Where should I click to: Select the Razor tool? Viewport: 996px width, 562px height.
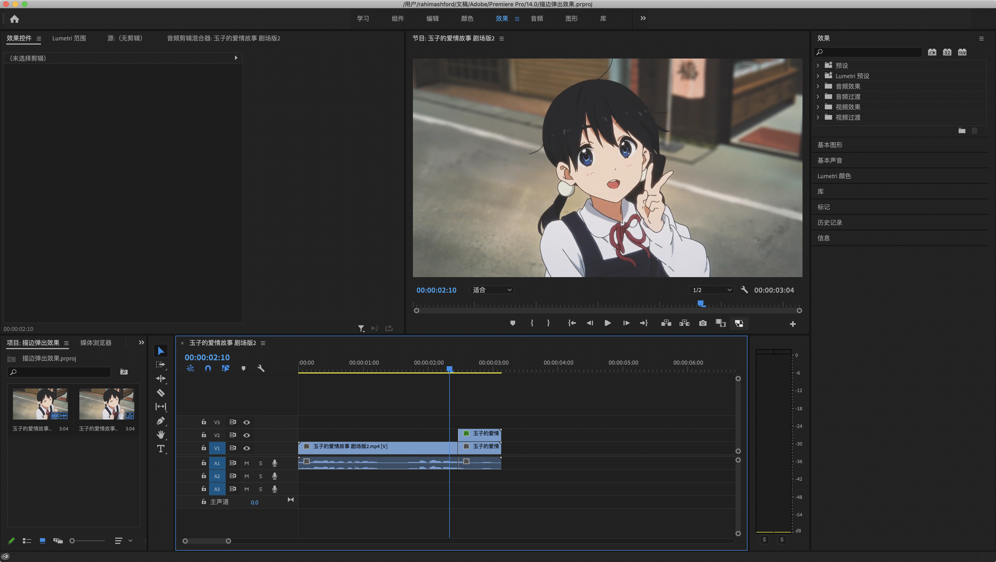(161, 393)
